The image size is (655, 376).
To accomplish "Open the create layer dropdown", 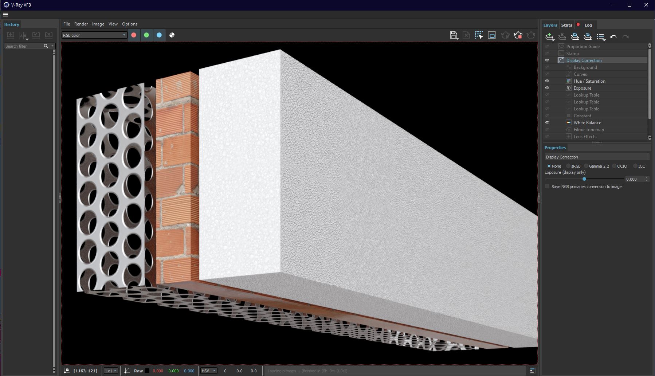I will (x=550, y=36).
